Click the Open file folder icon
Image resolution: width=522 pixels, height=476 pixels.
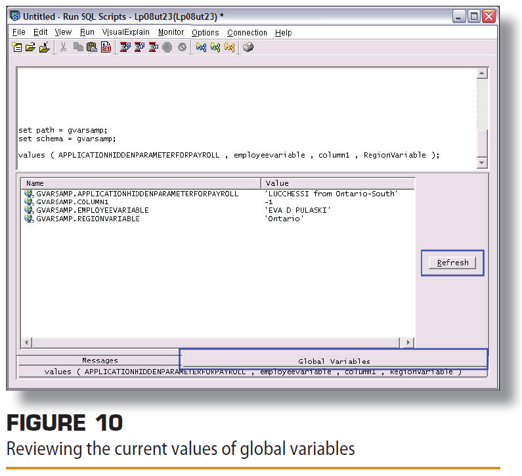click(30, 47)
